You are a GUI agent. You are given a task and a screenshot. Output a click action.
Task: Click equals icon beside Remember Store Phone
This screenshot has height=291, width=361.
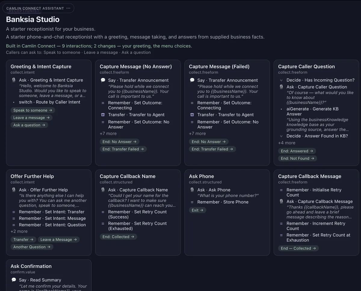192,202
